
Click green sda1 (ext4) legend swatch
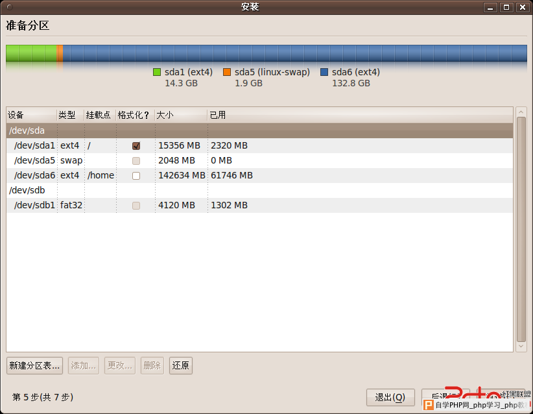pyautogui.click(x=157, y=72)
